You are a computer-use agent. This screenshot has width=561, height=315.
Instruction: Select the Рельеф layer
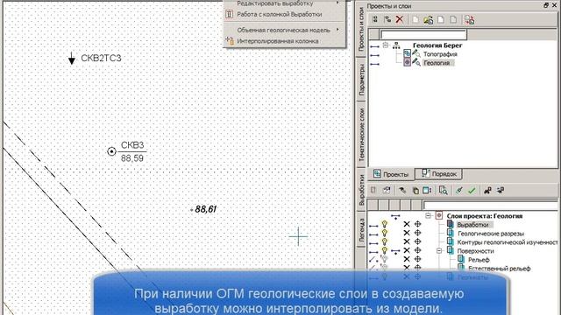click(479, 260)
